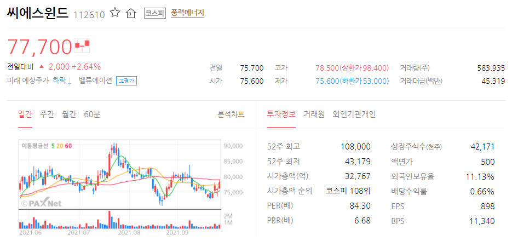Click the 52주 최저 value 43,179
Screen dimensions: 512x247
[358, 162]
